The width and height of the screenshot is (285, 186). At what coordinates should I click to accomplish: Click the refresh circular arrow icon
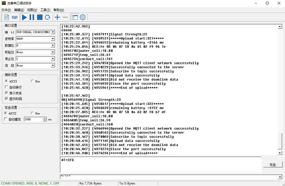click(48, 17)
